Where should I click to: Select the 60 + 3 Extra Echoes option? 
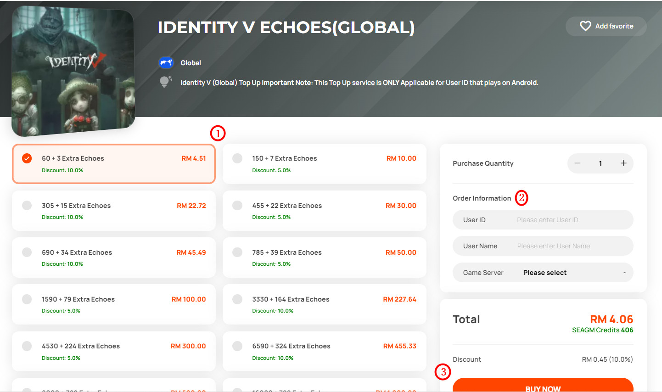[114, 164]
